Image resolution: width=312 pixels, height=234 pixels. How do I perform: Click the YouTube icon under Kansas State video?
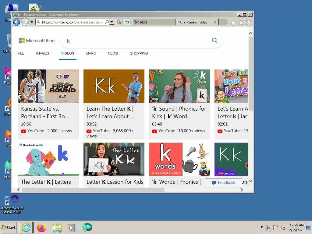[x=23, y=131]
